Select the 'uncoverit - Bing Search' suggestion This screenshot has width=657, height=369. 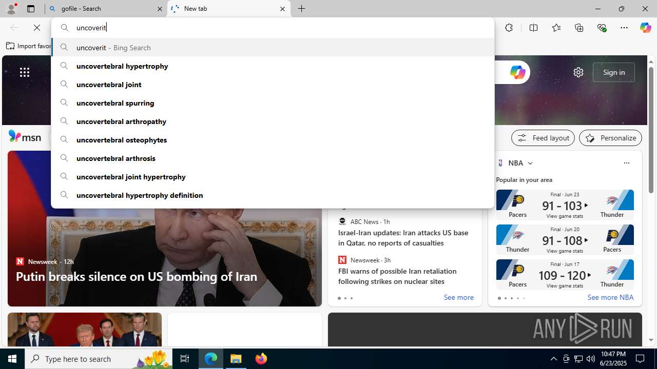pyautogui.click(x=273, y=47)
